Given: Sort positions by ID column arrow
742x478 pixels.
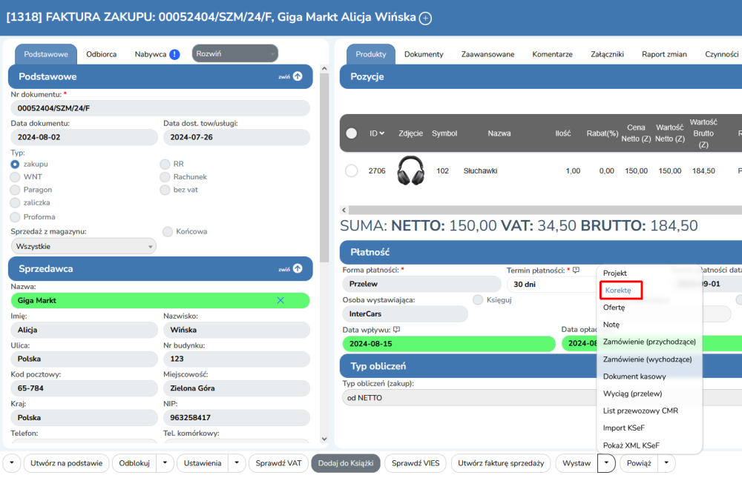Looking at the screenshot, I should click(382, 133).
